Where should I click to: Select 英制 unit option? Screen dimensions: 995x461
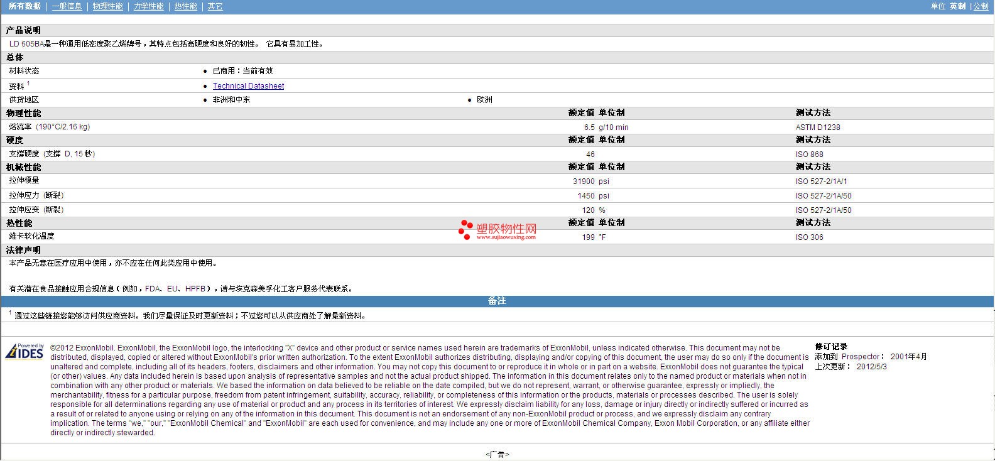957,6
